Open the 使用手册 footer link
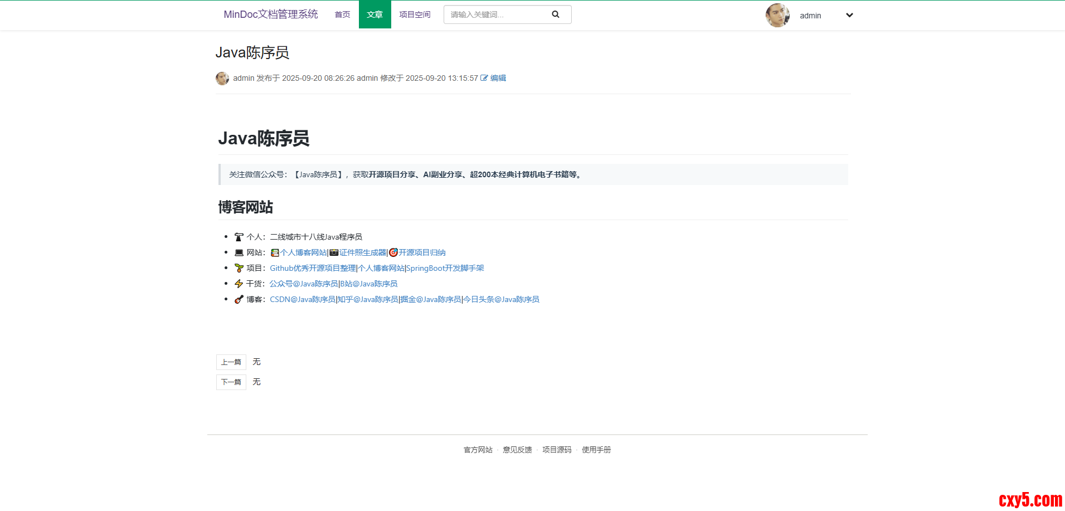 [596, 450]
